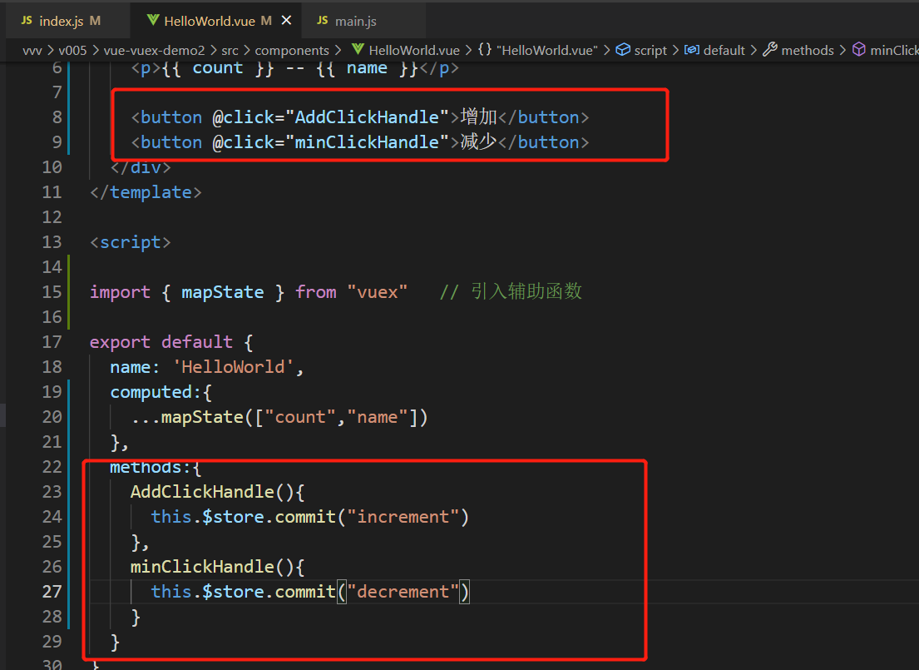Click export default on line 17
This screenshot has height=670, width=919.
(x=161, y=342)
